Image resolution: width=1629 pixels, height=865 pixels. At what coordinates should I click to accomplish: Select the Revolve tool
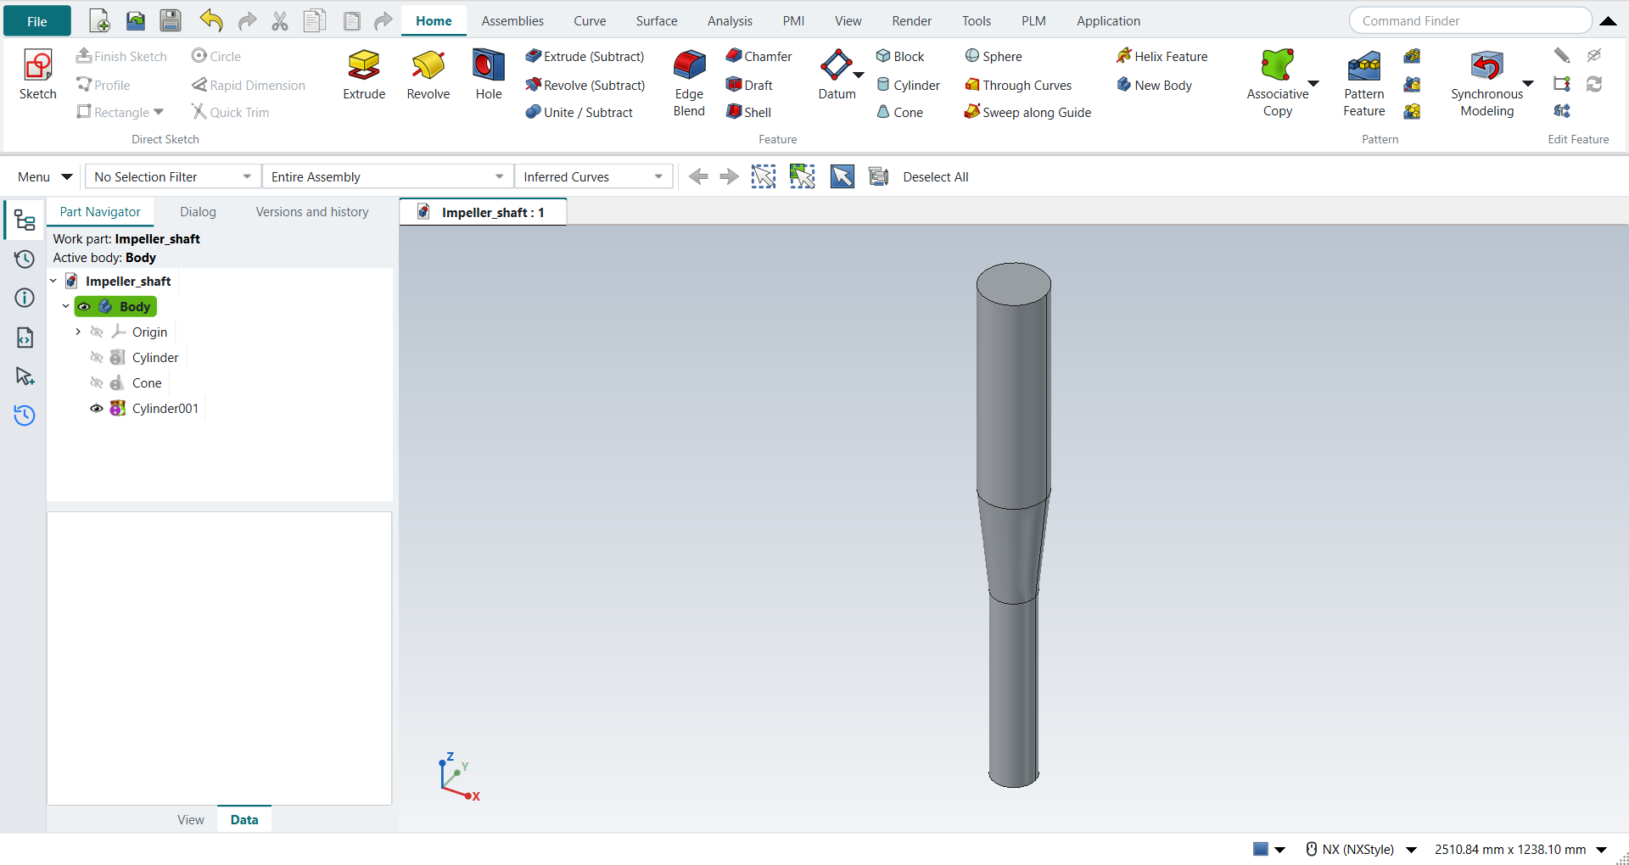428,75
